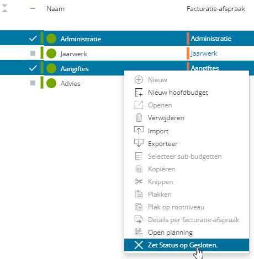Image resolution: width=254 pixels, height=259 pixels.
Task: Open the Jaarwerk facturatie-afspraak link
Action: 204,53
